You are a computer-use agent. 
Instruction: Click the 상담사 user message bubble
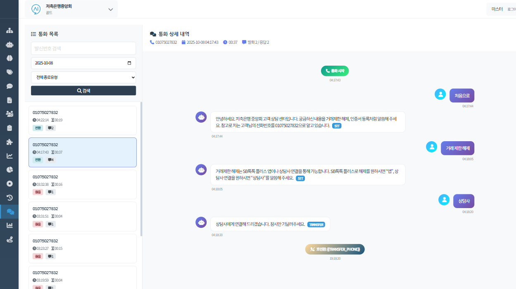pyautogui.click(x=464, y=201)
